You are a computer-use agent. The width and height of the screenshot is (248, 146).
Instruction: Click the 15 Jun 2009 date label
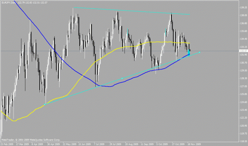point(84,144)
